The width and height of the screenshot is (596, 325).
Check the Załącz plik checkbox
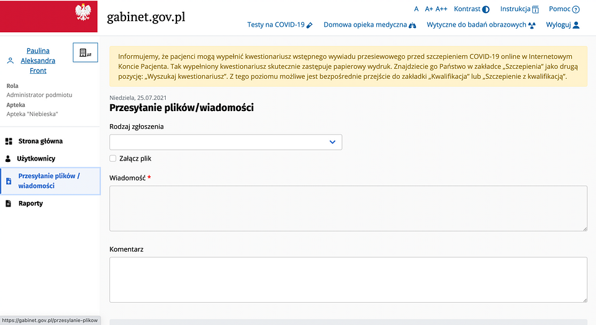tap(113, 158)
